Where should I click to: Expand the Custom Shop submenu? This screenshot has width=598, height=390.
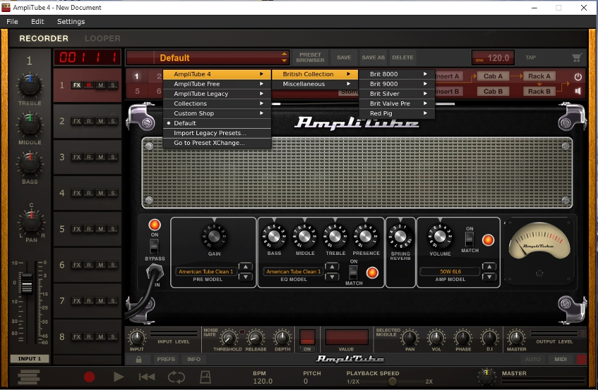coord(217,114)
